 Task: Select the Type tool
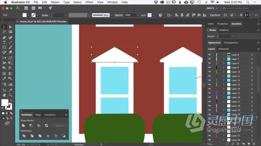coord(4,42)
